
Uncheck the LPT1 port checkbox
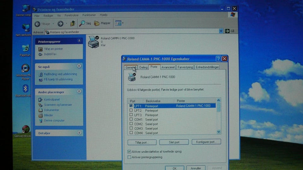click(x=131, y=106)
